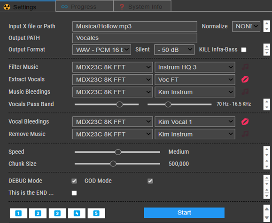272x223 pixels.
Task: Click the down arrow beside Start button
Action: click(x=267, y=218)
